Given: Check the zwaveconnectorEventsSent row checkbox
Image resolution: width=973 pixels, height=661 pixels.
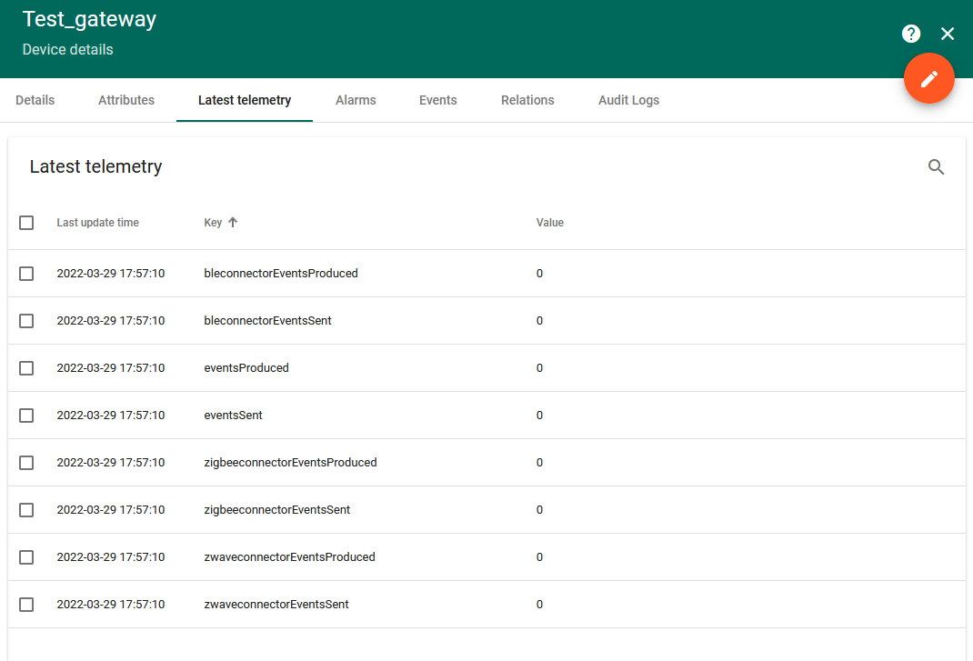Looking at the screenshot, I should pos(26,605).
